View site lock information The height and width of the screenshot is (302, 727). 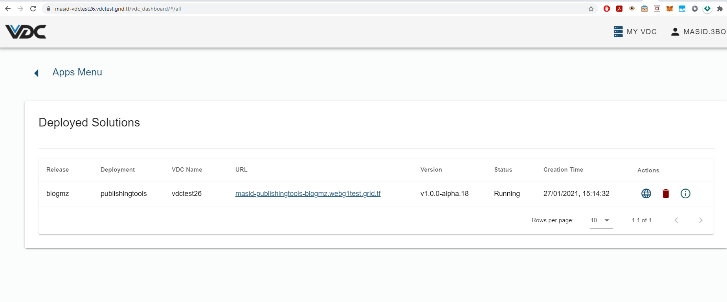pos(49,9)
